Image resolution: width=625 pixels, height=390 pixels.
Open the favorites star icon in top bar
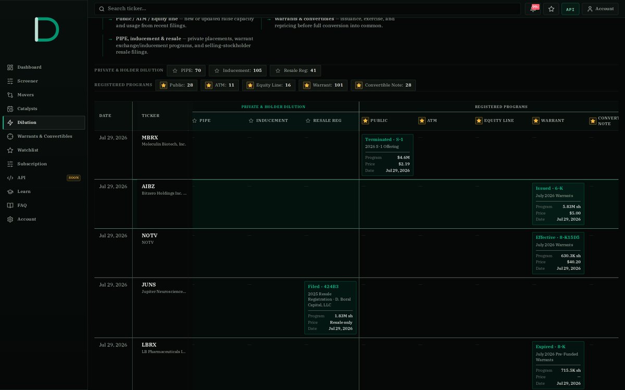[551, 9]
